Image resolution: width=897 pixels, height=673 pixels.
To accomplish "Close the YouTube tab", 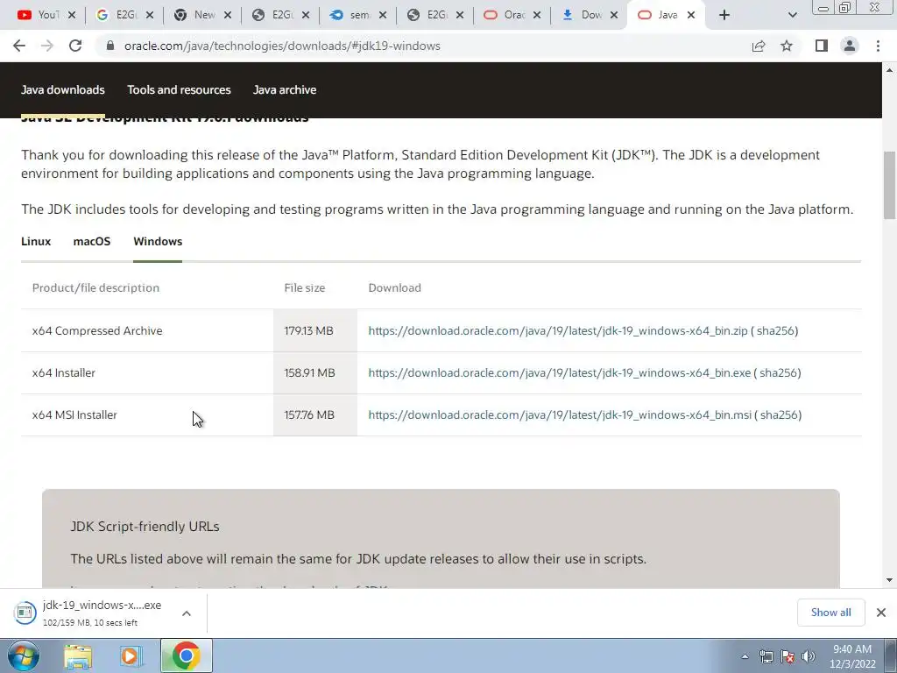I will [72, 15].
